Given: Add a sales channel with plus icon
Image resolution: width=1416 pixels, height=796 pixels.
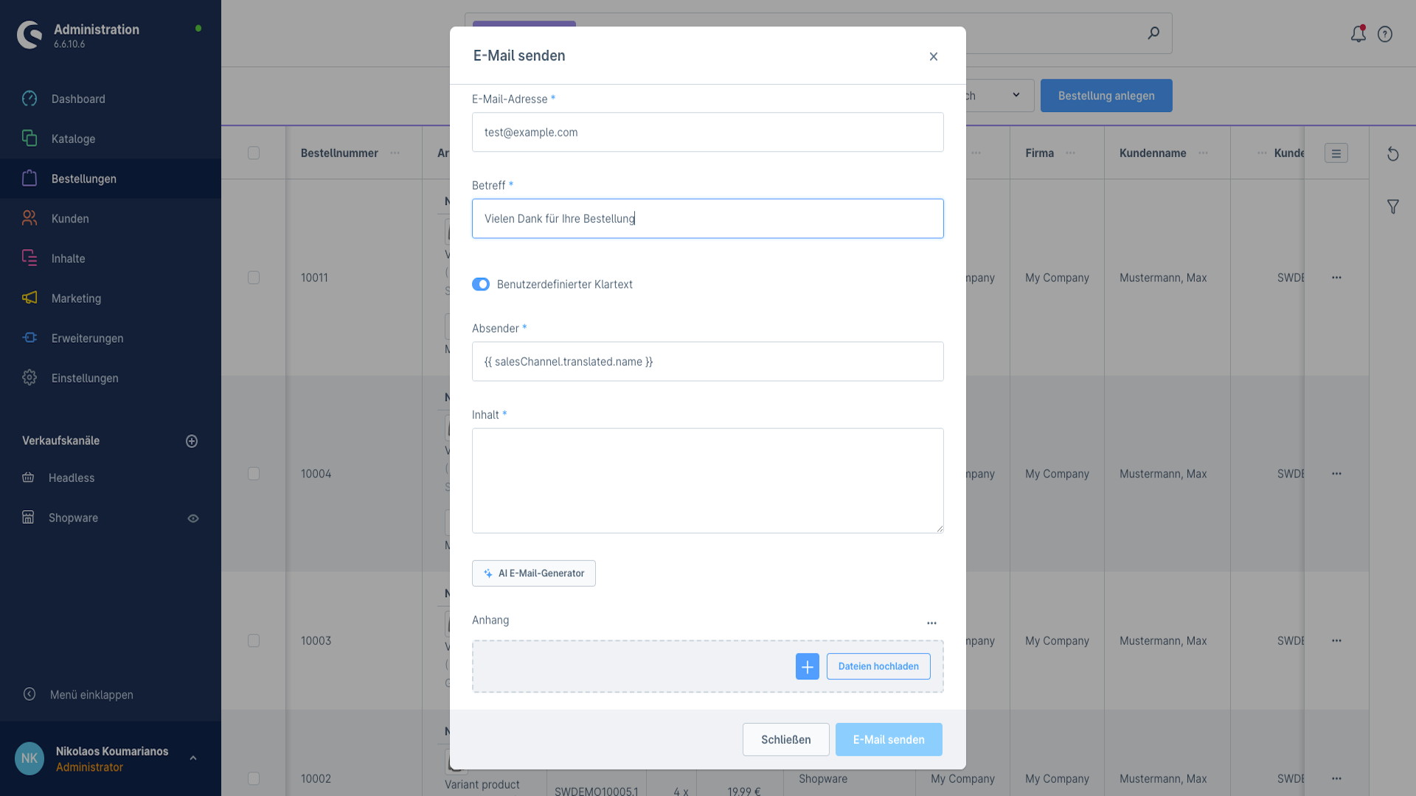Looking at the screenshot, I should pos(192,441).
